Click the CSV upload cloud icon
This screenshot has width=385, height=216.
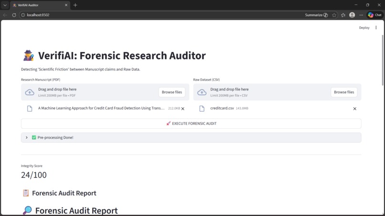[x=202, y=92]
